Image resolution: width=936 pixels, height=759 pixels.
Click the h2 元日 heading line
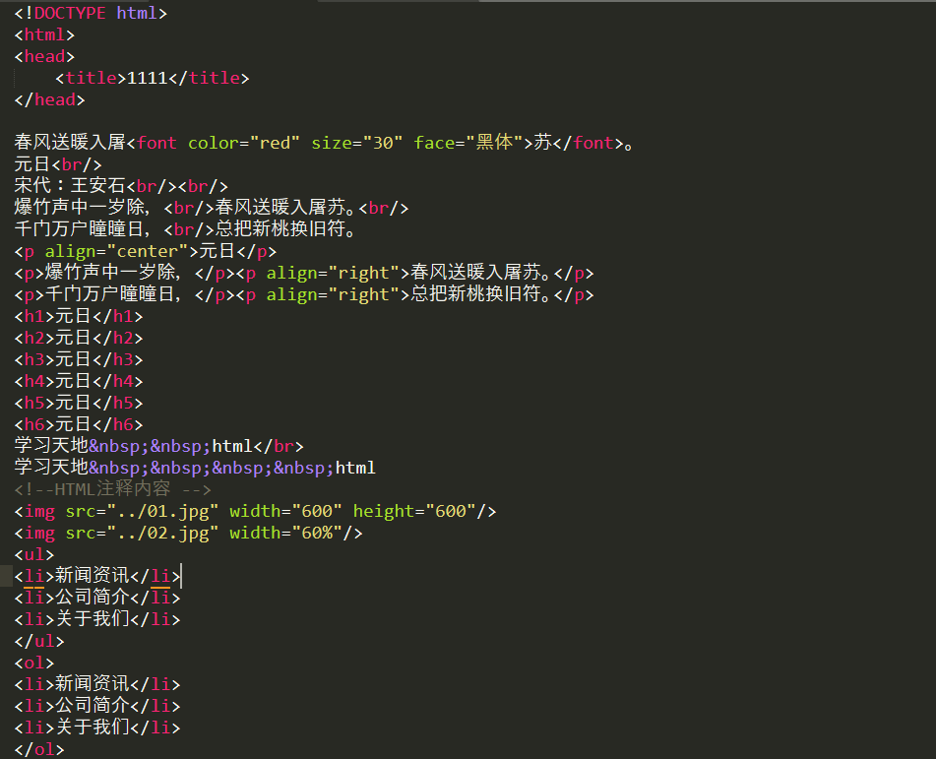[x=78, y=338]
